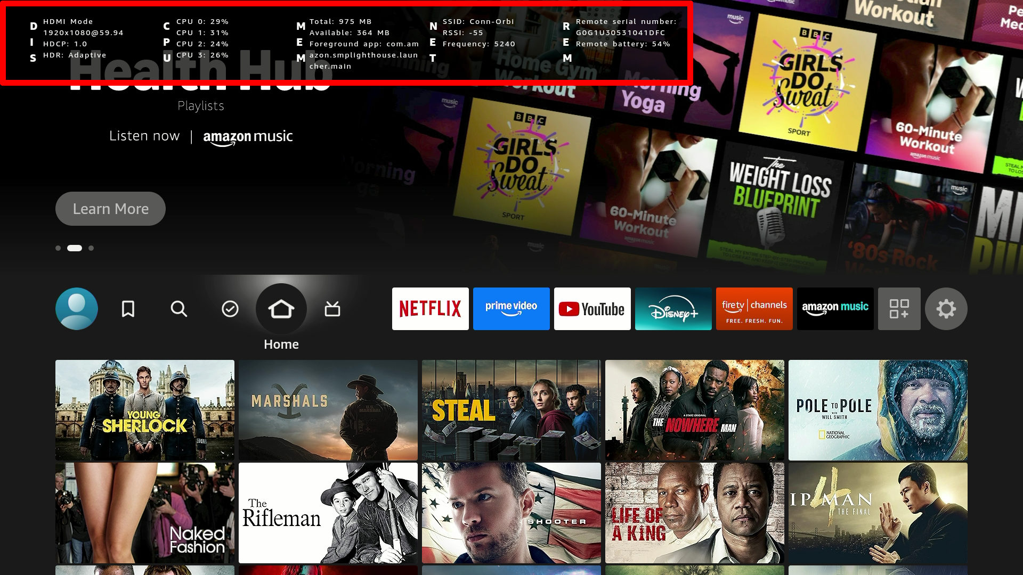Image resolution: width=1023 pixels, height=575 pixels.
Task: Click the Remote battery: 54% text
Action: (623, 44)
